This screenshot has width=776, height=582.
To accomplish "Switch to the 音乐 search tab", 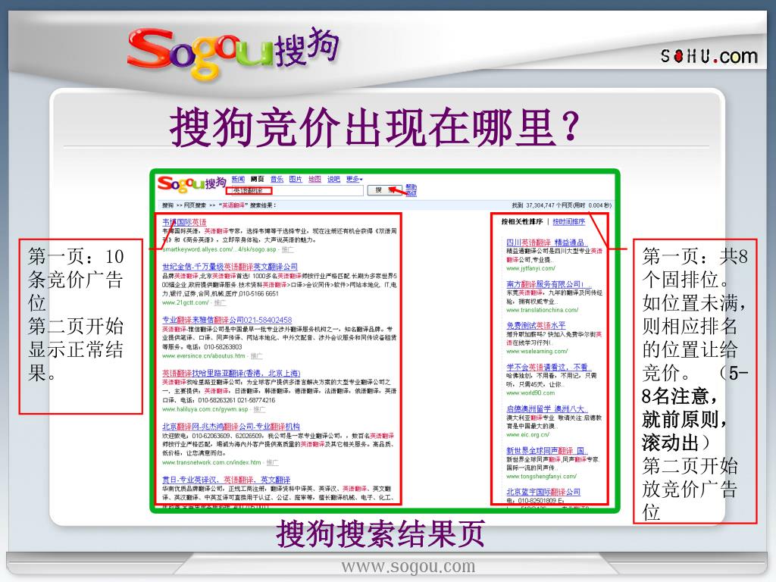I will pos(277,179).
